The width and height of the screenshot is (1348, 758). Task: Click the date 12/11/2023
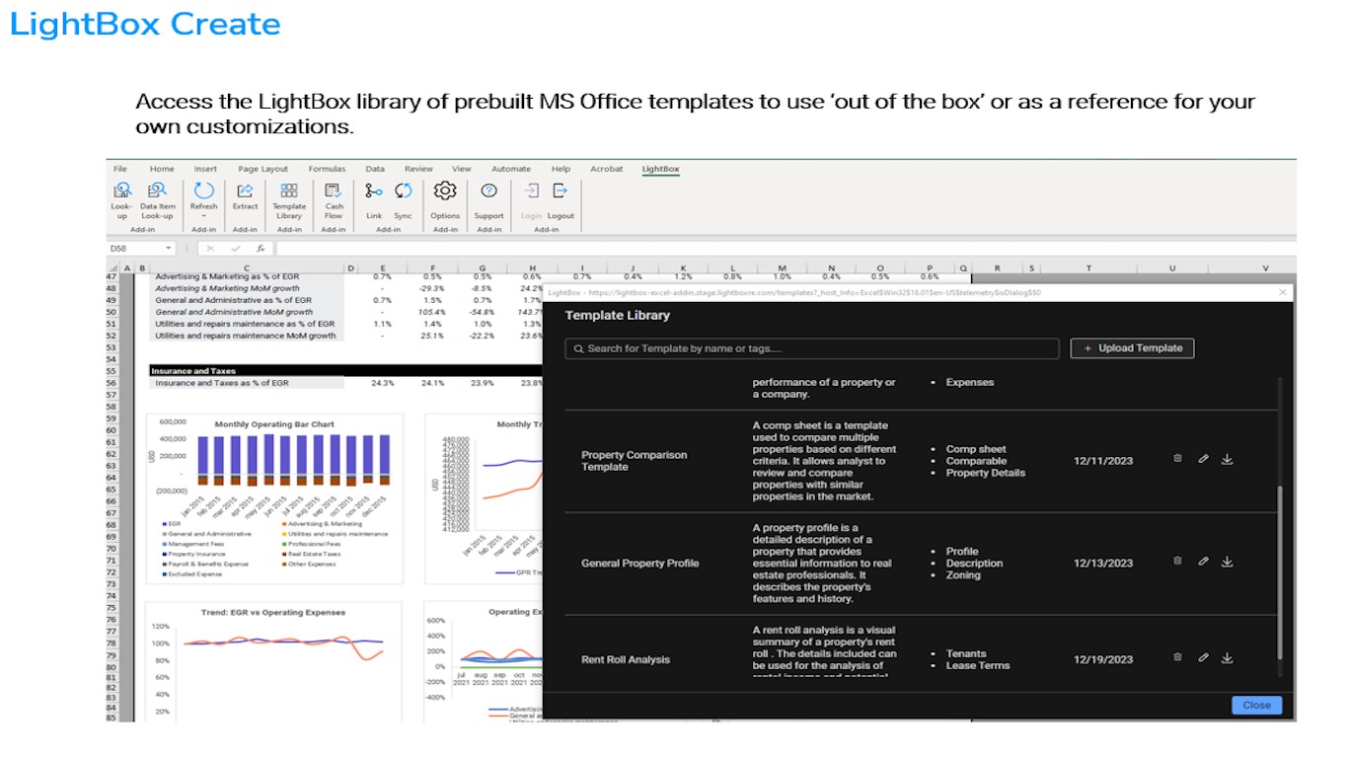pyautogui.click(x=1103, y=461)
